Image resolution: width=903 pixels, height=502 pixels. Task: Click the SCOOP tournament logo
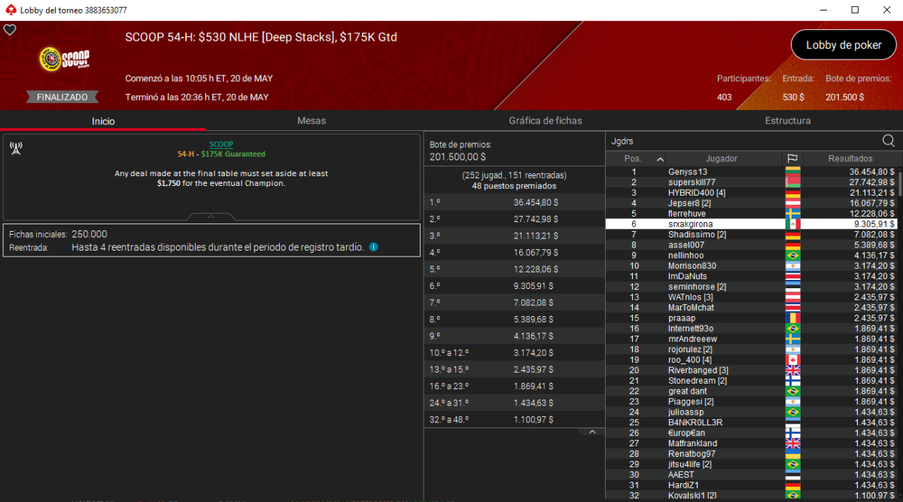point(64,60)
